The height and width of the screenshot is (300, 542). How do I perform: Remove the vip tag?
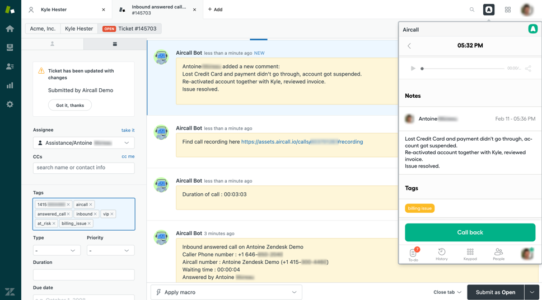pos(111,214)
